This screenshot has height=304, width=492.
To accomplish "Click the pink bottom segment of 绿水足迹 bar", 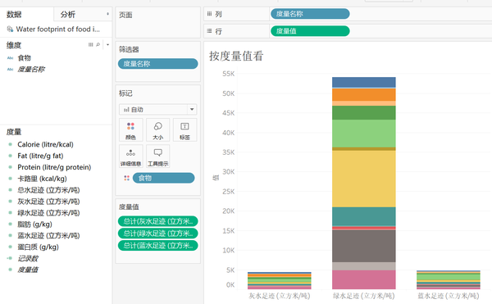I will click(364, 279).
